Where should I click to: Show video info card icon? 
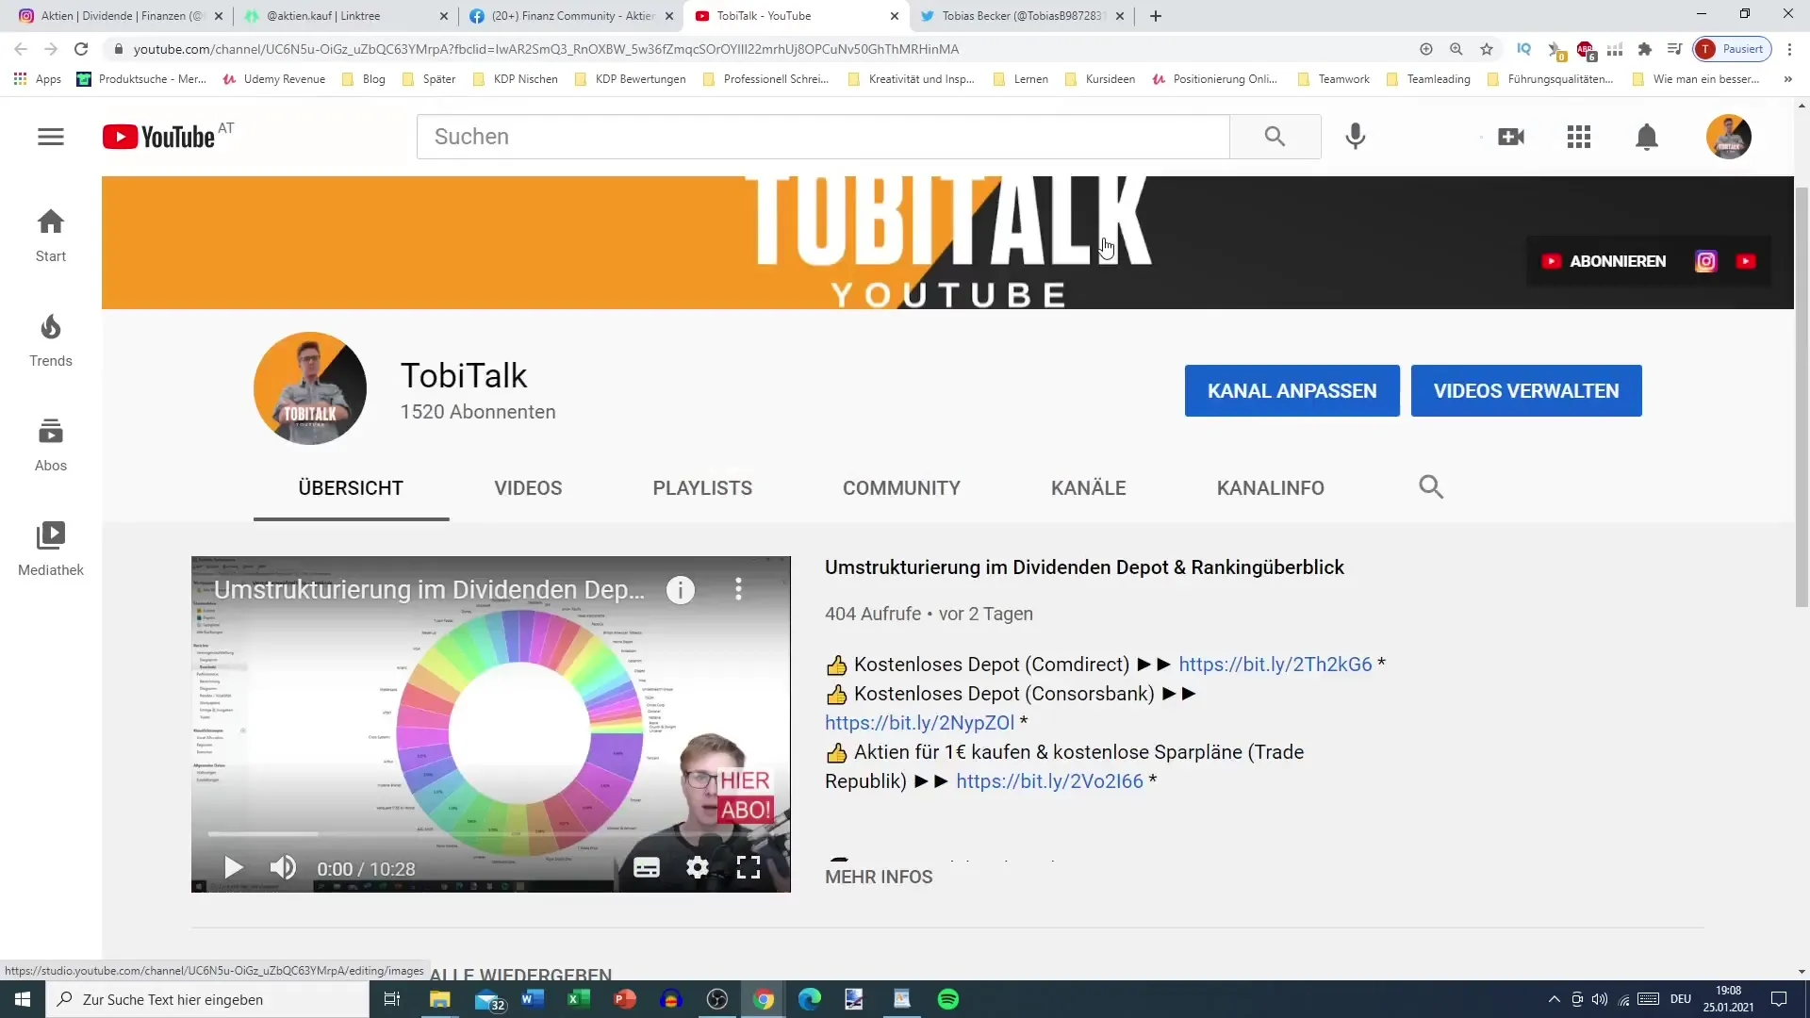681,590
